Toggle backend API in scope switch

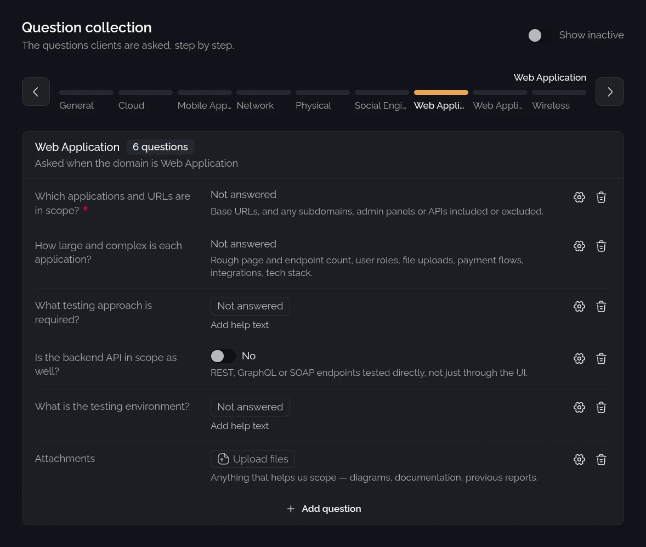[x=223, y=356]
